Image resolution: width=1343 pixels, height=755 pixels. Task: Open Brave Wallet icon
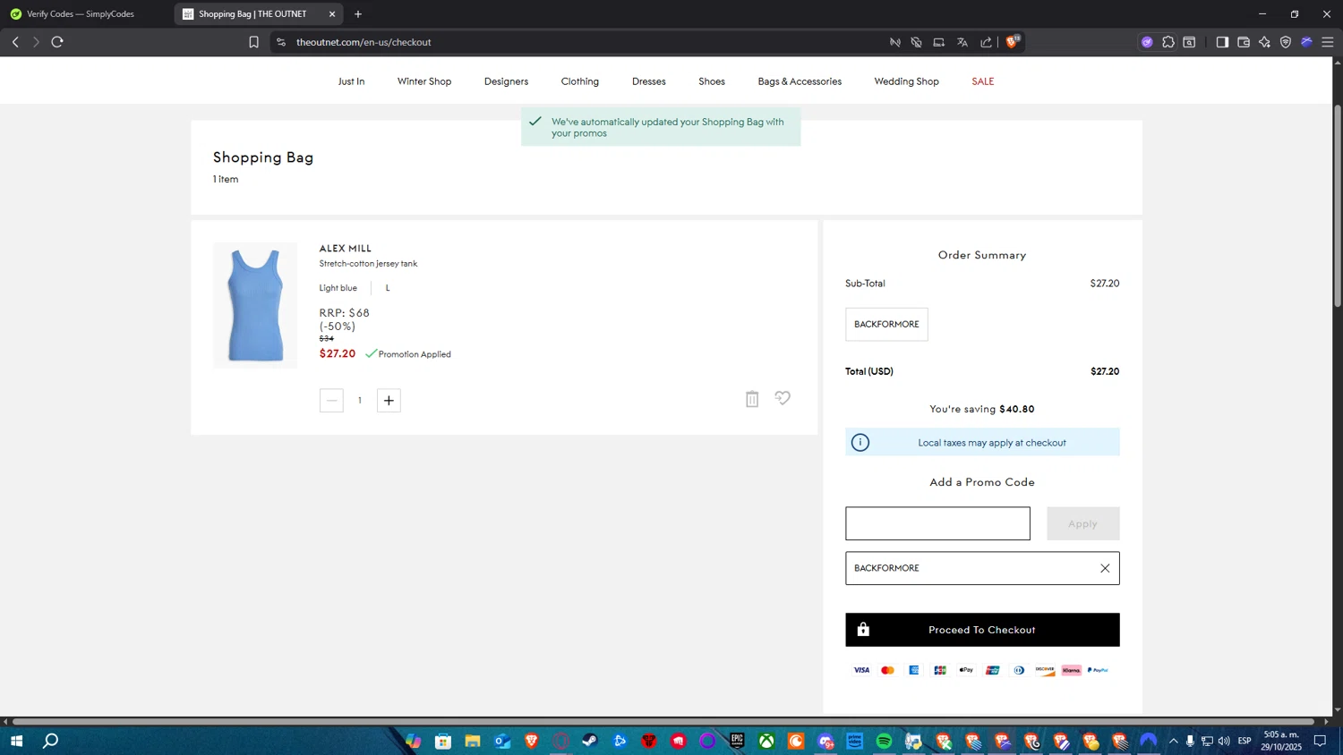[1244, 42]
